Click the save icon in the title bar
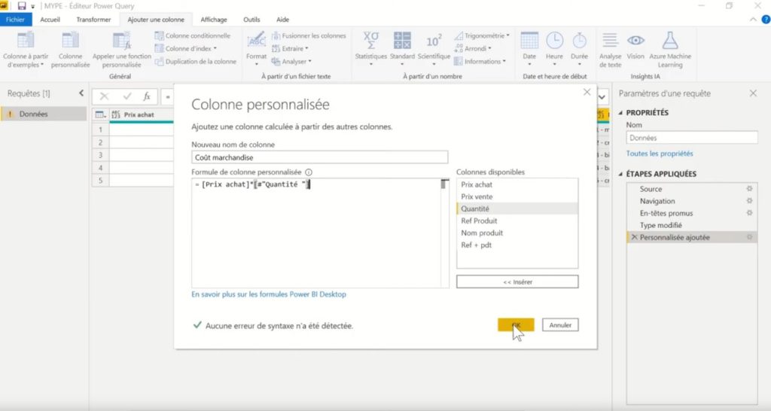 22,6
